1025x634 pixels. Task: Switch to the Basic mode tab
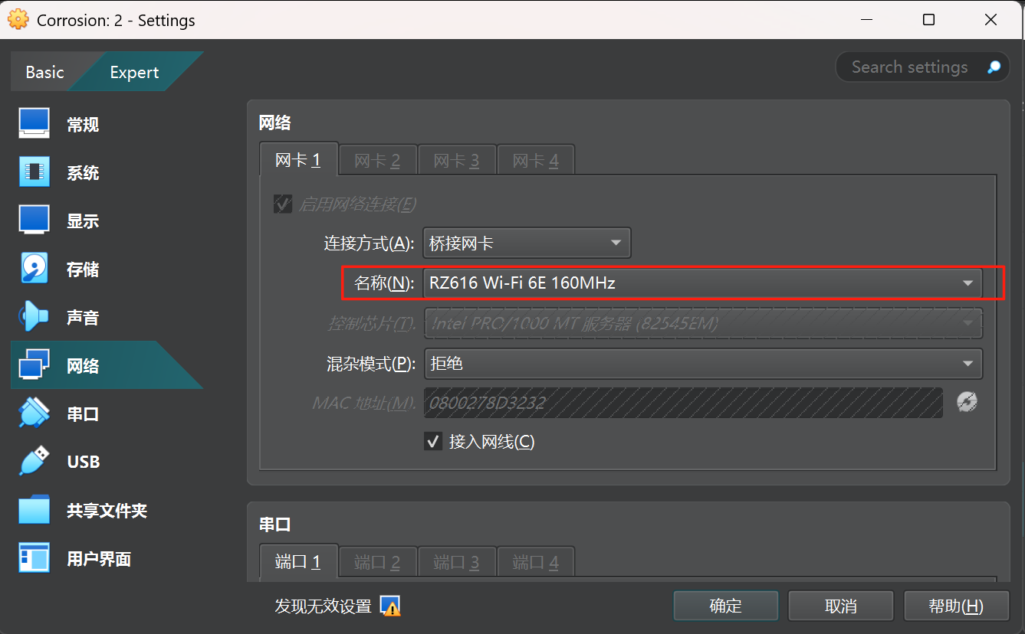click(44, 72)
